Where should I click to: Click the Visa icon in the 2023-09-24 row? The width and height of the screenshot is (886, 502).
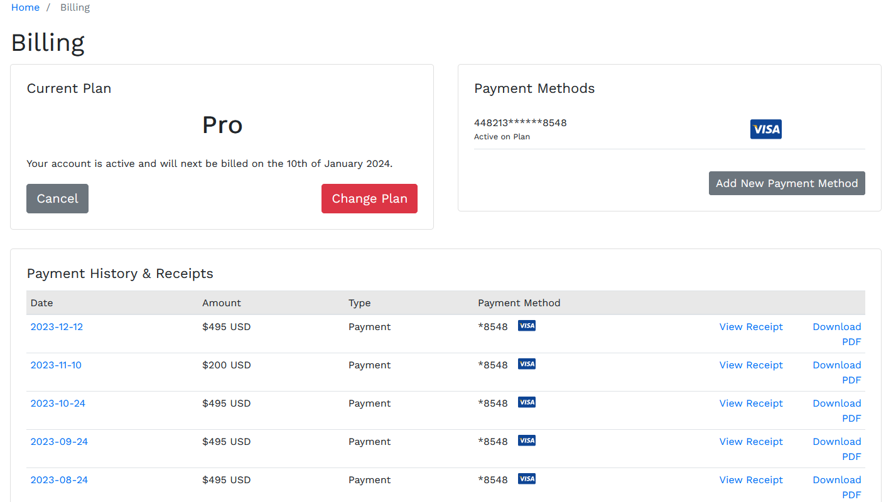[527, 441]
